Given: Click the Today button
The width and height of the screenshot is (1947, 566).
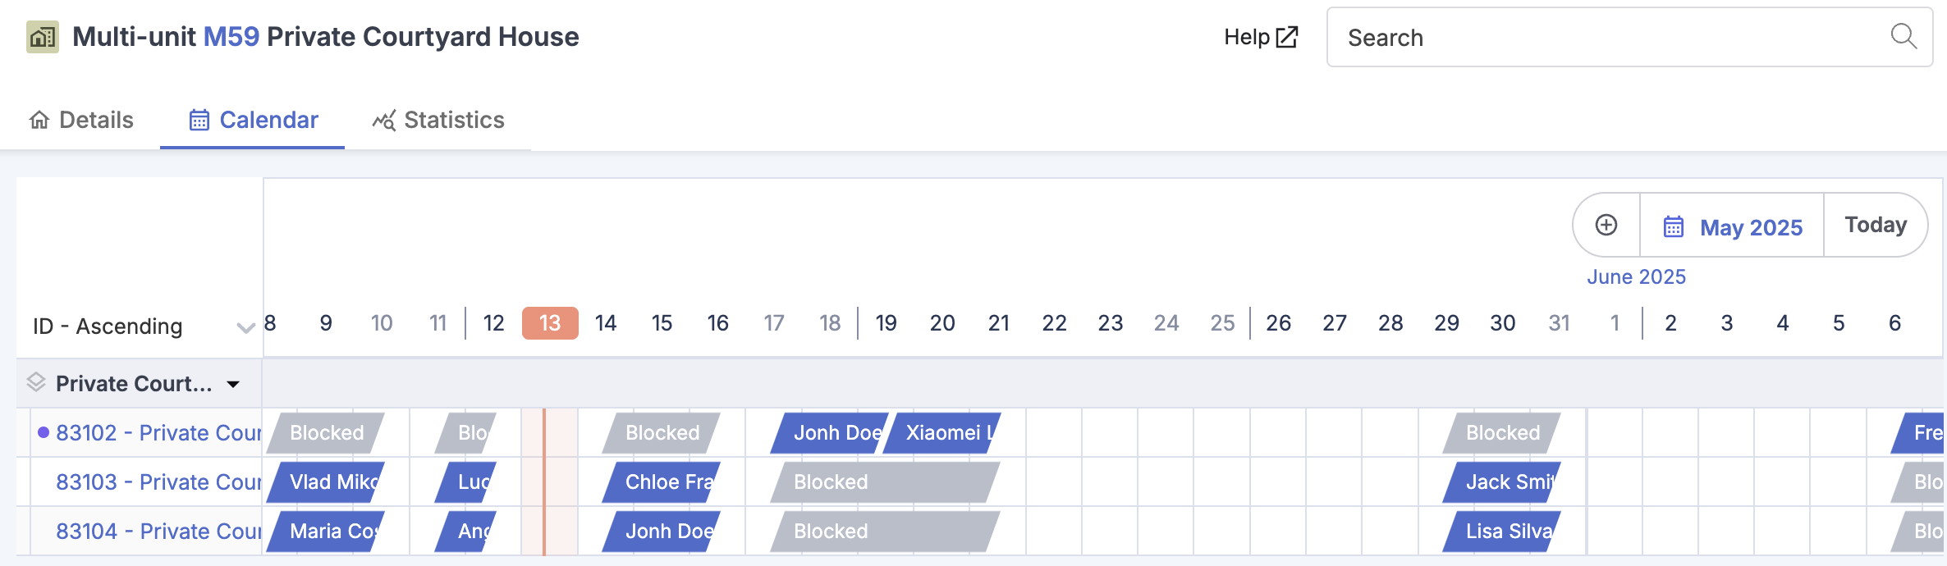Looking at the screenshot, I should pyautogui.click(x=1874, y=225).
